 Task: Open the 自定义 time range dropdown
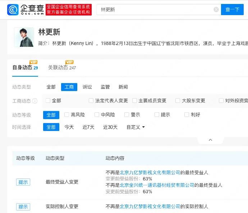point(136,127)
